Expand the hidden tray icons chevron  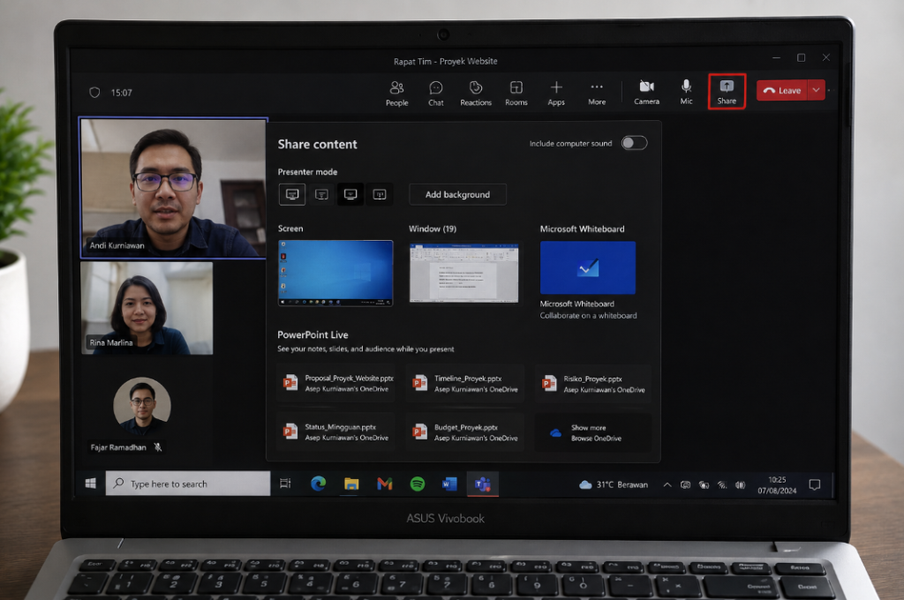[x=667, y=484]
